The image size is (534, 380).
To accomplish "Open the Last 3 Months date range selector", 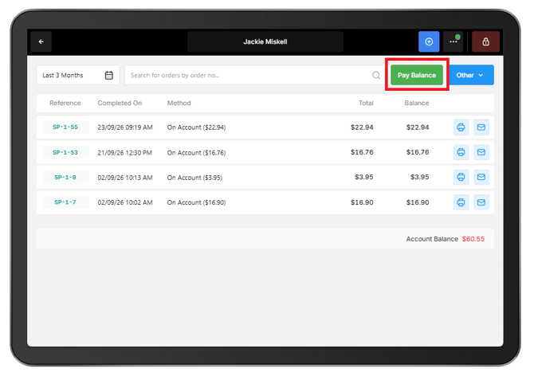I will point(78,75).
